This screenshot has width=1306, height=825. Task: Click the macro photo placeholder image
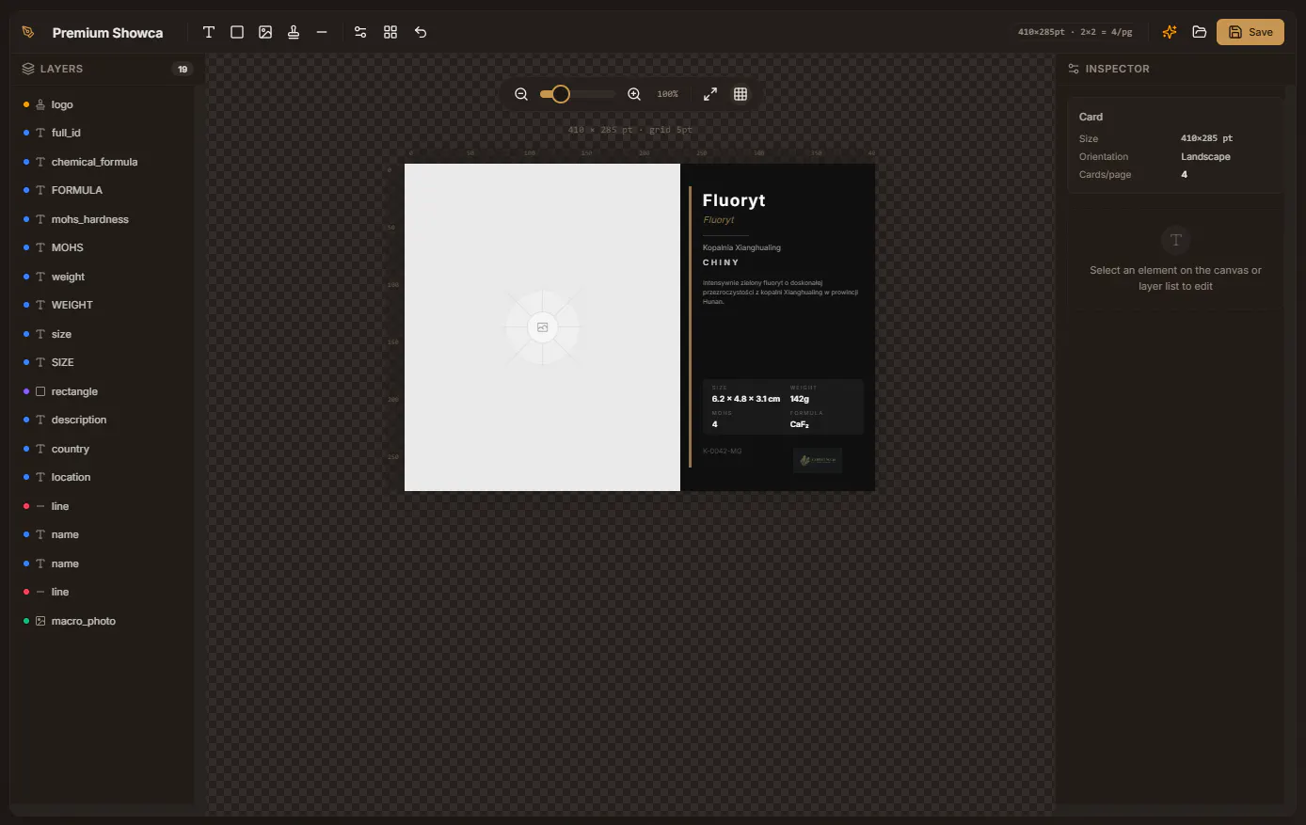542,327
